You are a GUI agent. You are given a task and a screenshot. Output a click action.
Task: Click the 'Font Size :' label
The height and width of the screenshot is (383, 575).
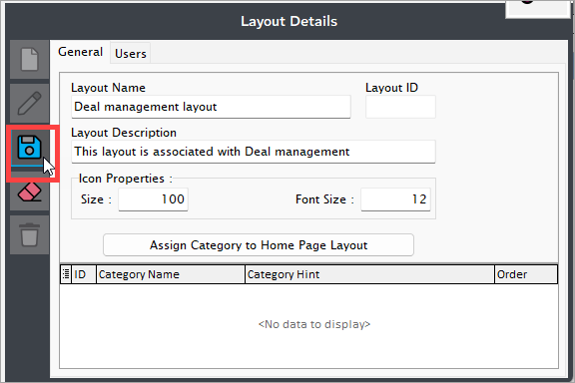pyautogui.click(x=324, y=199)
